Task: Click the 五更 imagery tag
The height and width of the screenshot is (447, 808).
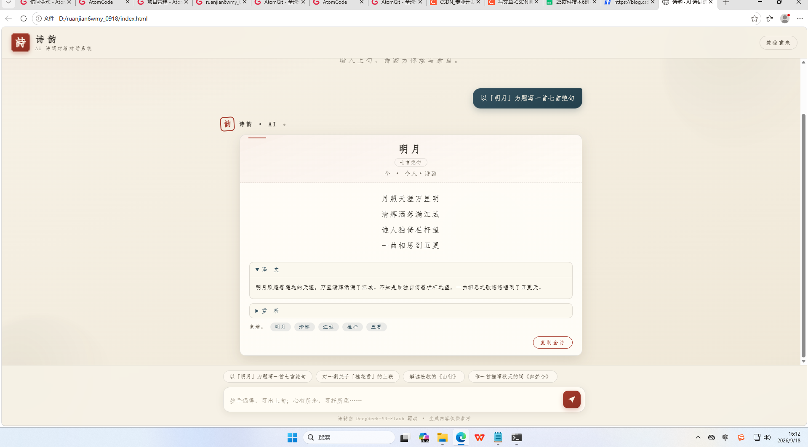Action: pyautogui.click(x=376, y=327)
